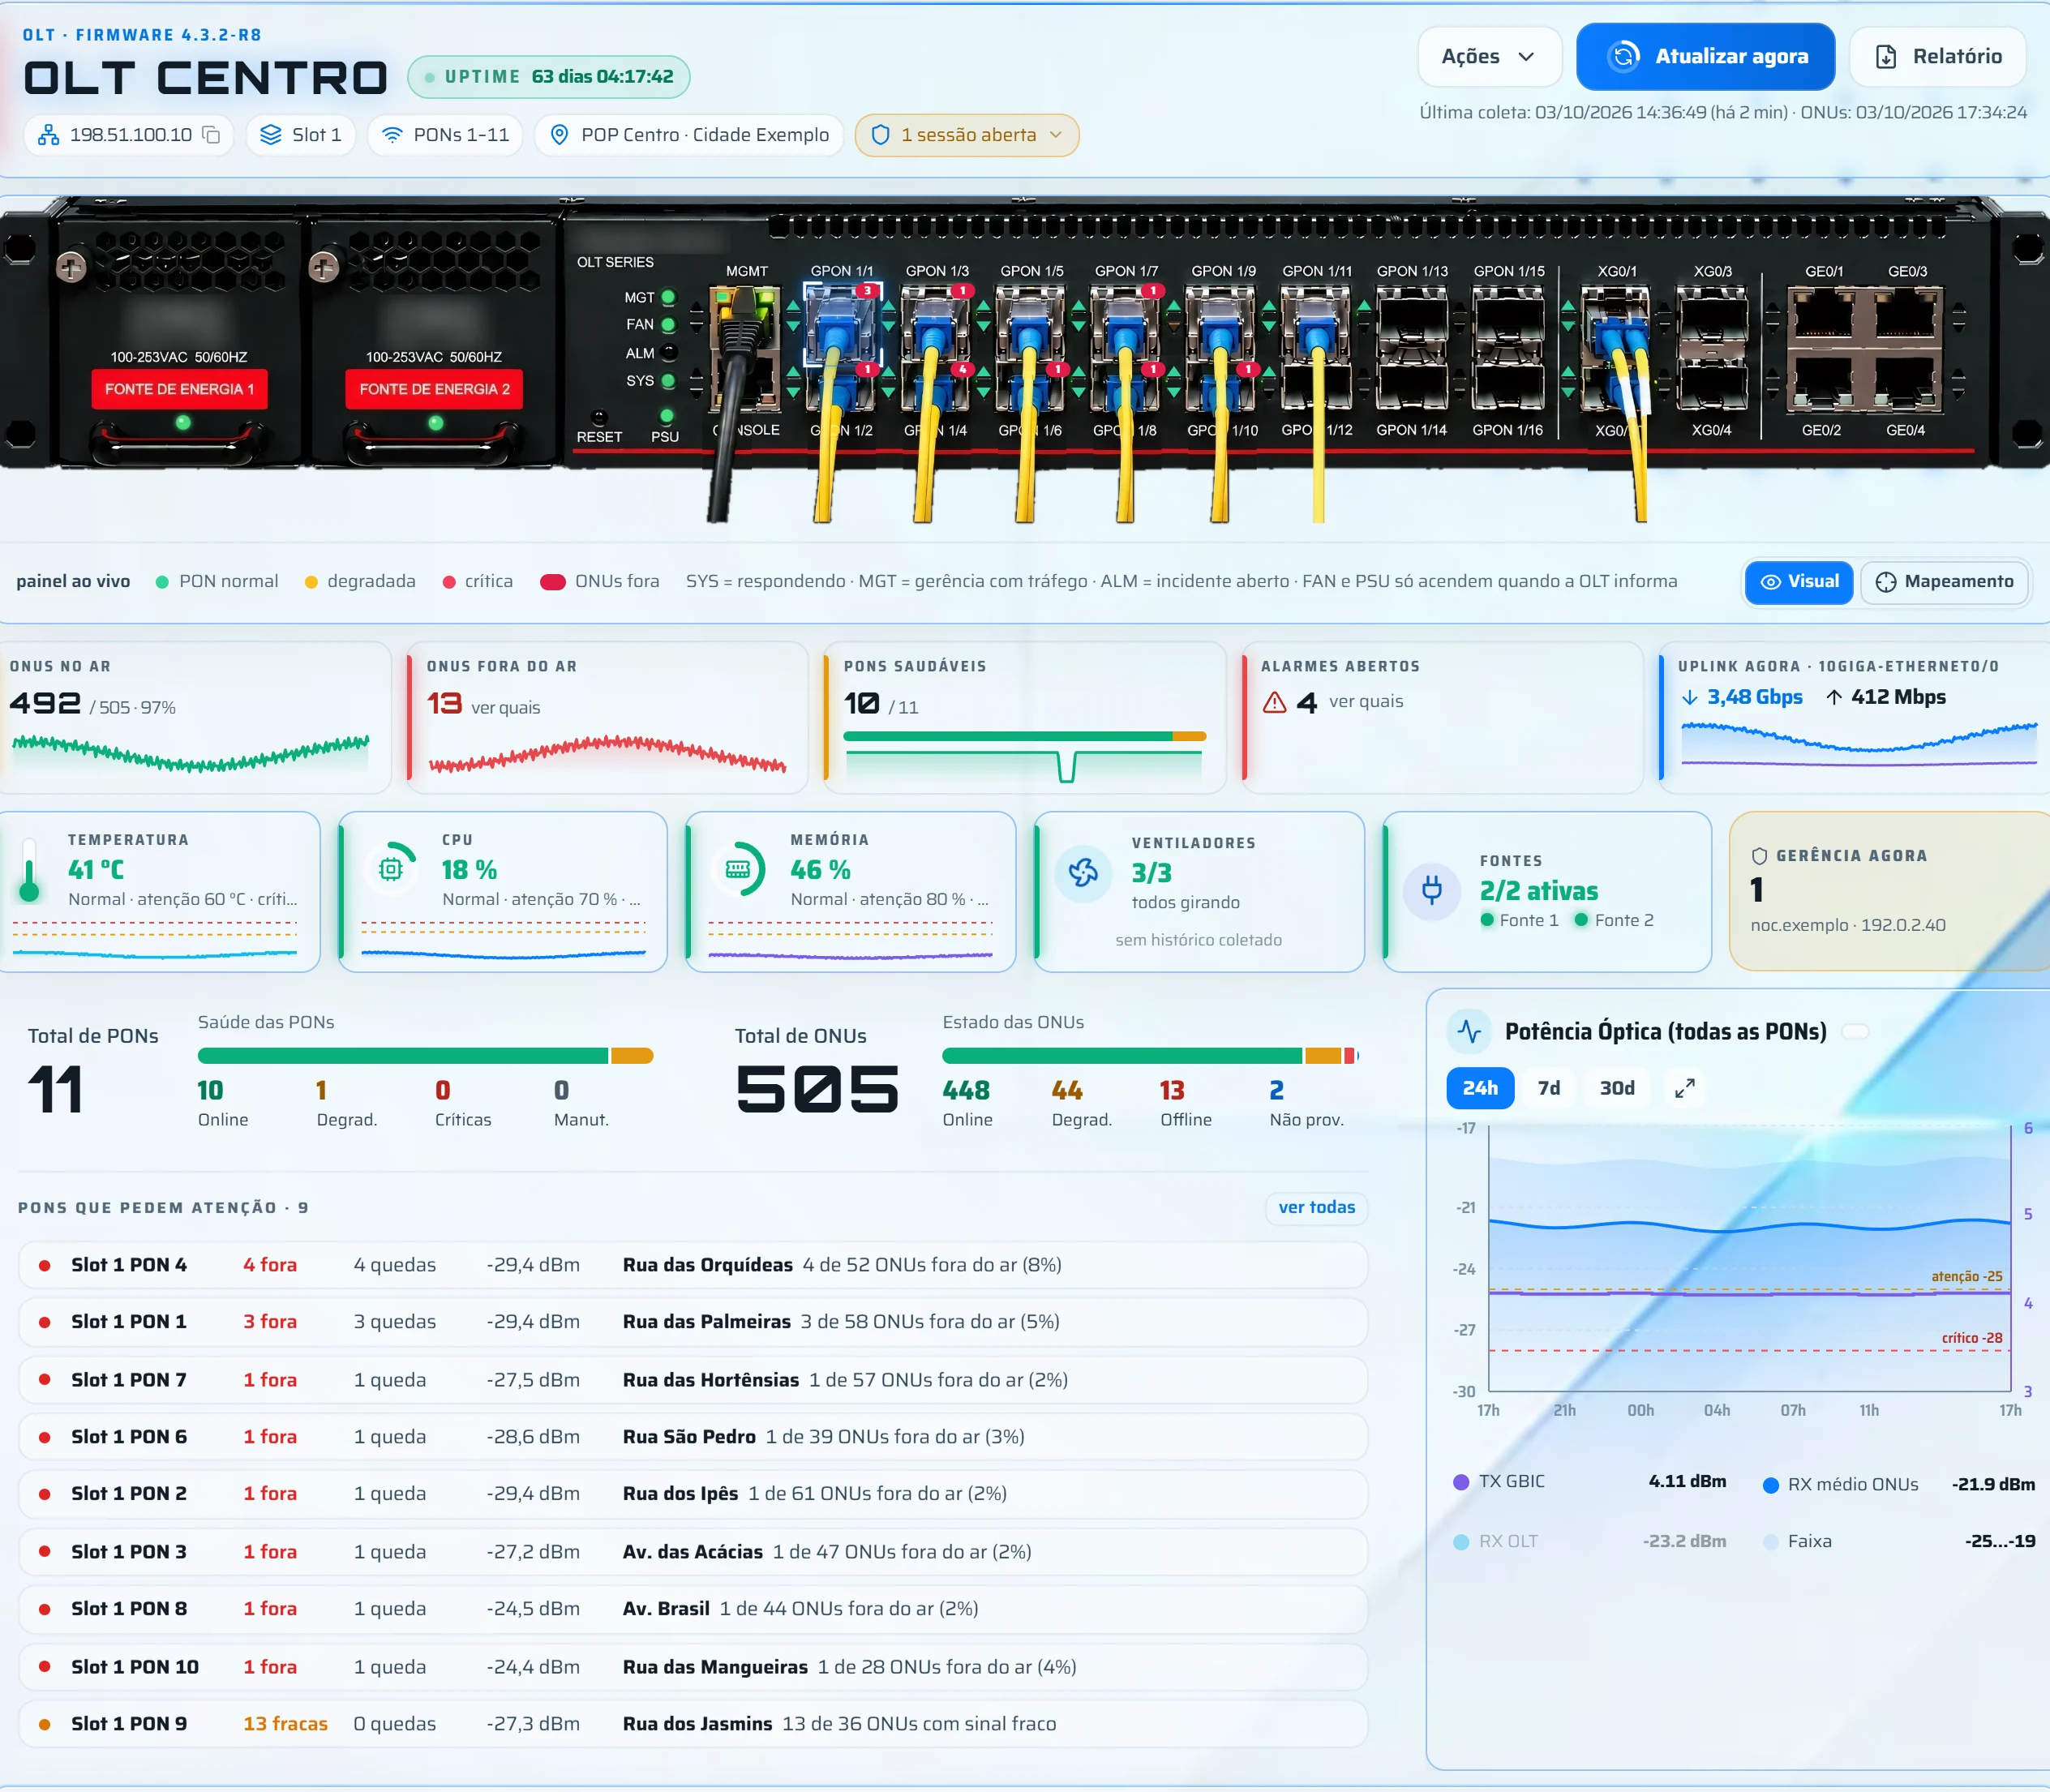Click the power plug icon in Fontes card
Screen dimensions: 2050x1792
tap(1432, 890)
